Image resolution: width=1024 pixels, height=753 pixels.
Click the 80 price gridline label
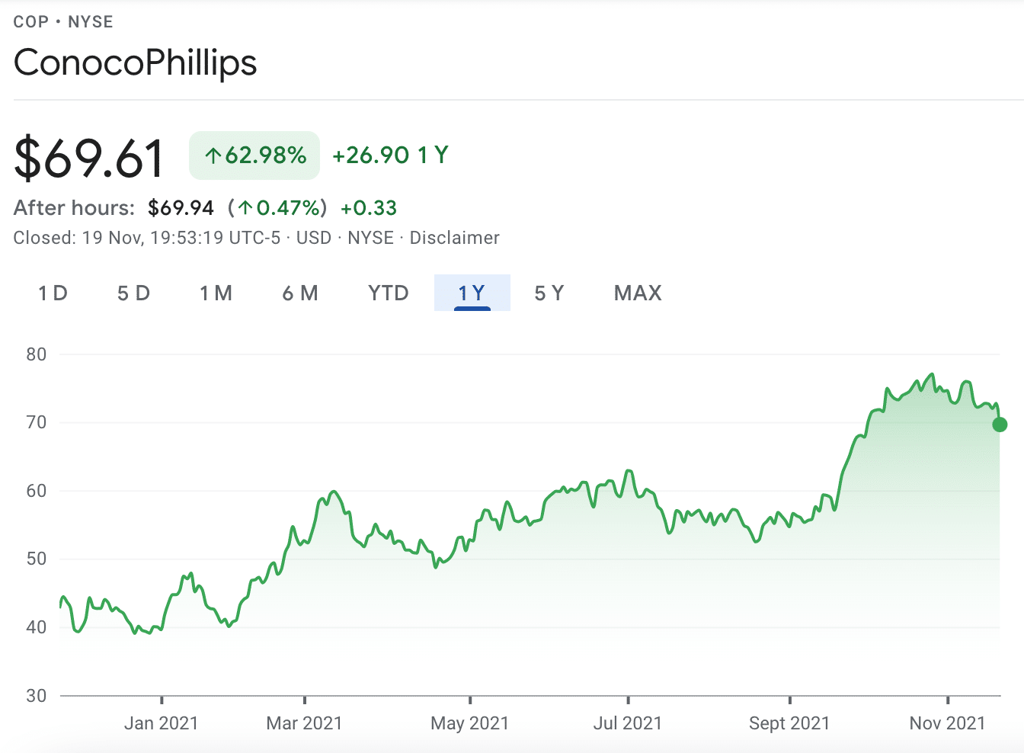36,354
